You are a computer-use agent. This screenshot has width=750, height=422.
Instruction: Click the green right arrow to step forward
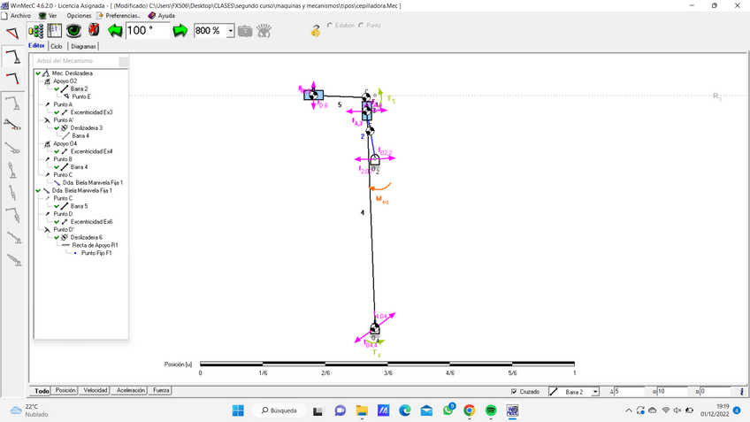tap(180, 31)
